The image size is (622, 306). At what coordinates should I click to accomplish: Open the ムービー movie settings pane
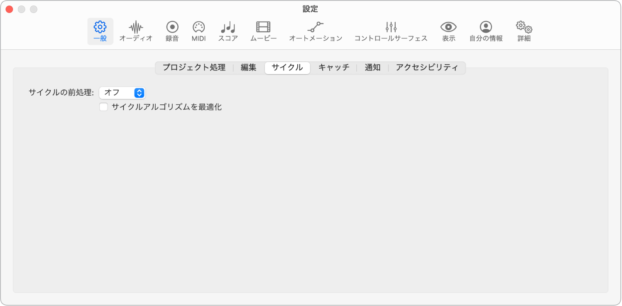point(263,31)
